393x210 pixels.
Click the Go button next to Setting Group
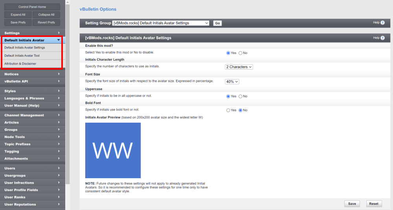click(217, 23)
